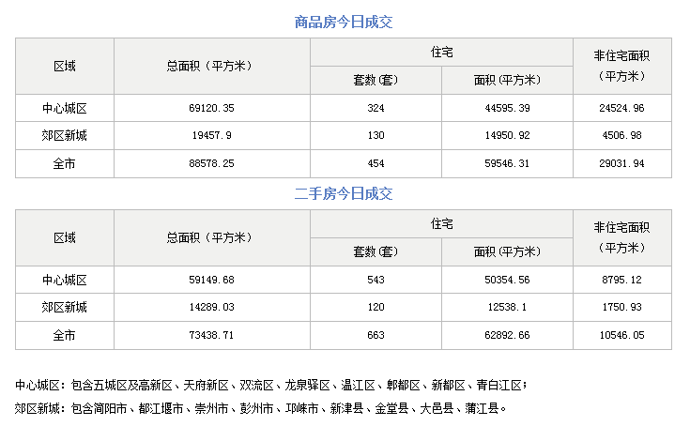The image size is (690, 426).
Task: Click the 62892.66 residential area value
Action: (505, 335)
